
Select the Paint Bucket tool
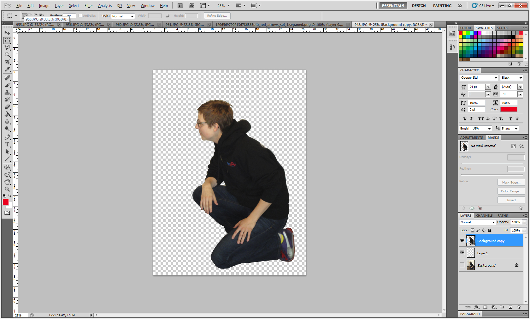point(7,114)
